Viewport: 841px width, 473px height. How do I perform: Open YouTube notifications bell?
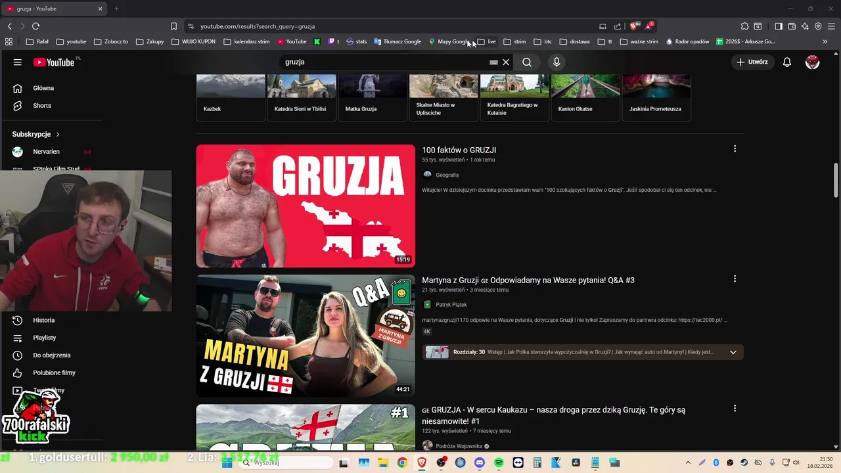[x=787, y=62]
